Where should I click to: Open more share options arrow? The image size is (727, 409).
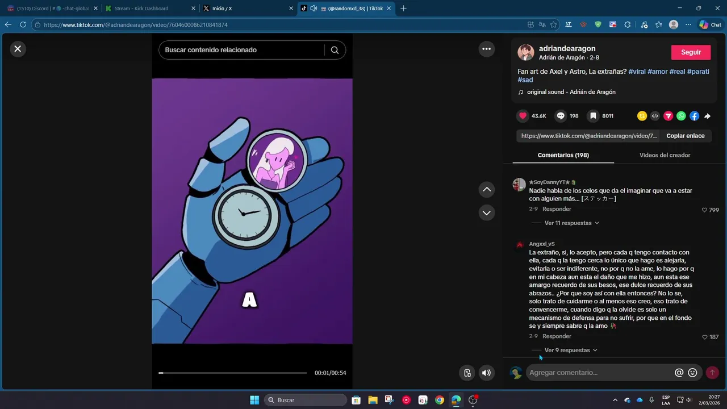tap(707, 116)
